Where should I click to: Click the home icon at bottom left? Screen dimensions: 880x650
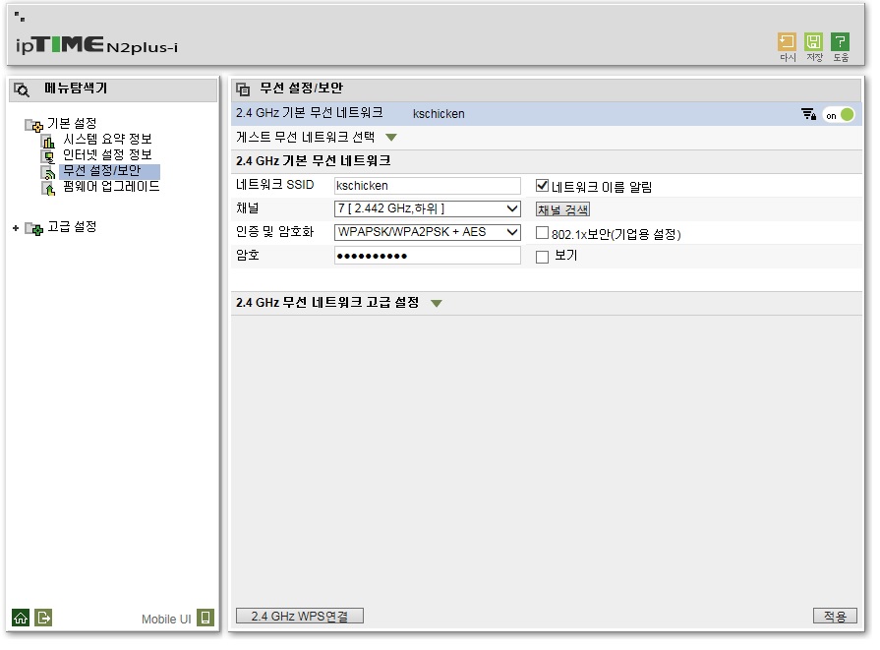point(21,618)
